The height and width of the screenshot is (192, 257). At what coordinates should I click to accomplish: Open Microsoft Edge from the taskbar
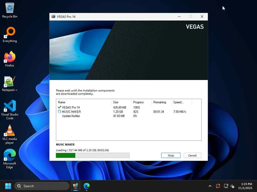(87, 186)
